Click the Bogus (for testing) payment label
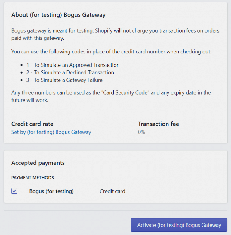 click(51, 191)
